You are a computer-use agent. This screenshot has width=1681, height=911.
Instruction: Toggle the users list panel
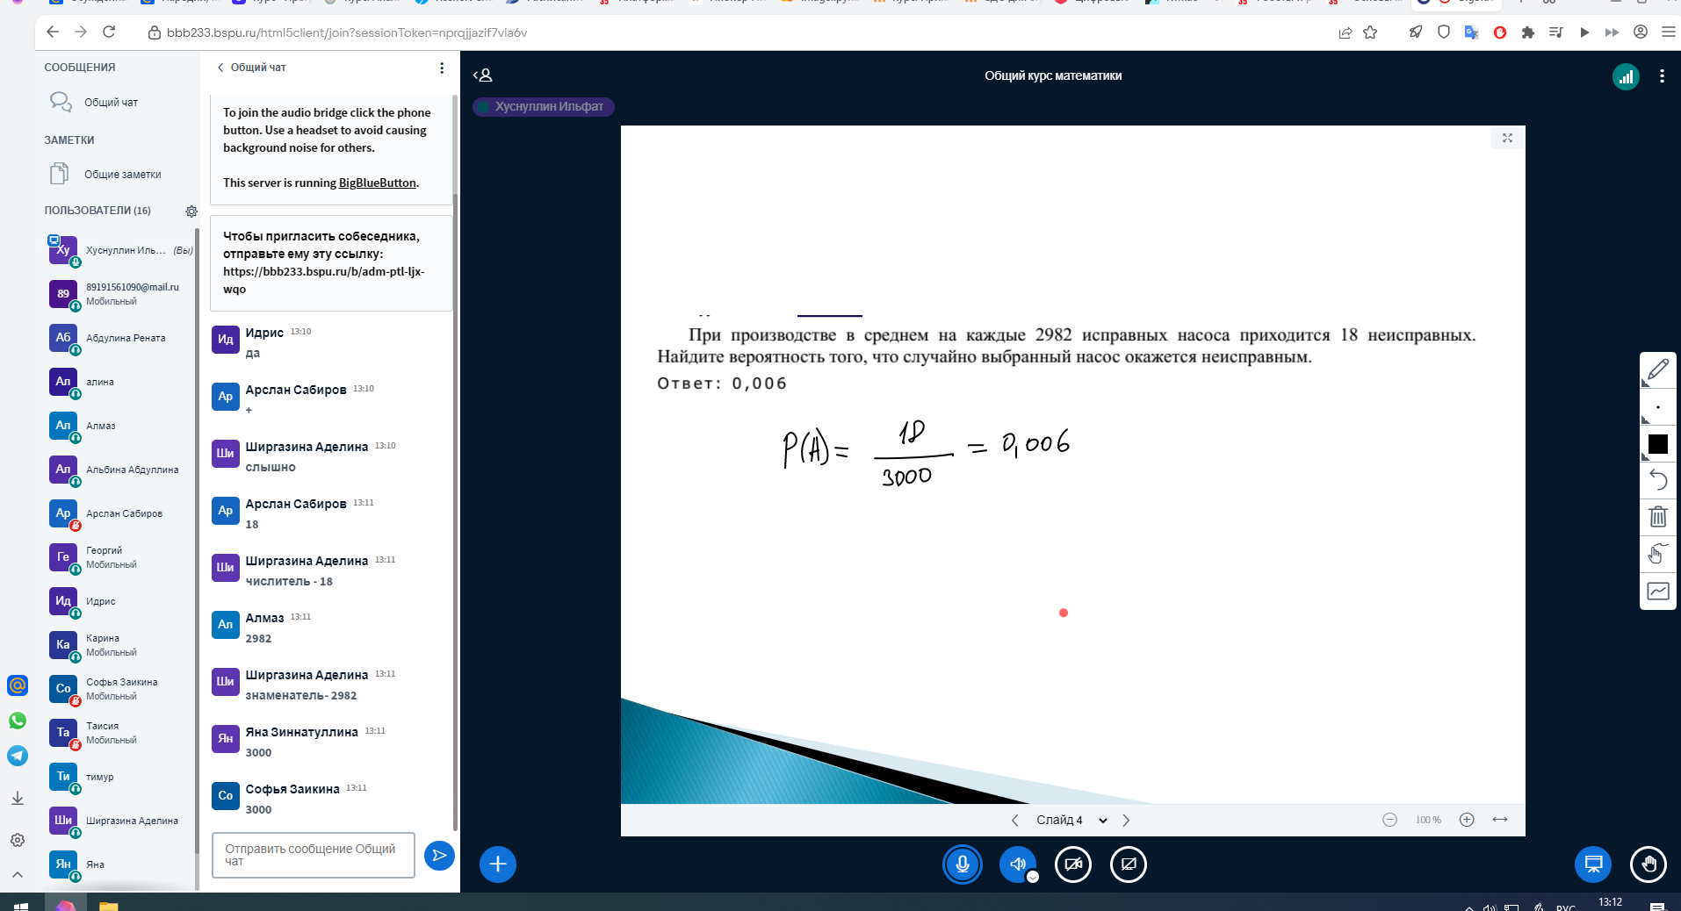point(483,75)
